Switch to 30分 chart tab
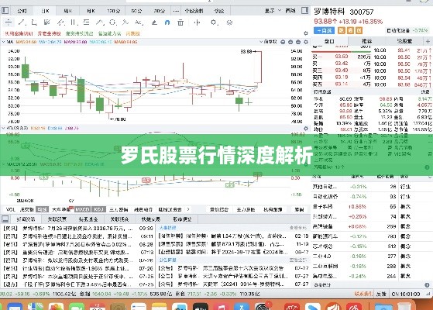The width and height of the screenshot is (433, 310). [x=160, y=11]
